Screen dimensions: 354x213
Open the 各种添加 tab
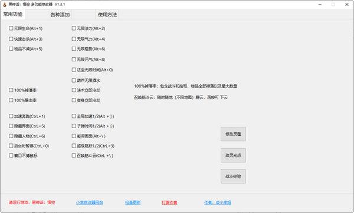[60, 15]
